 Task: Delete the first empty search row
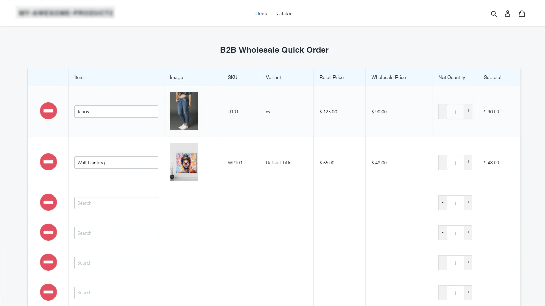(x=48, y=202)
